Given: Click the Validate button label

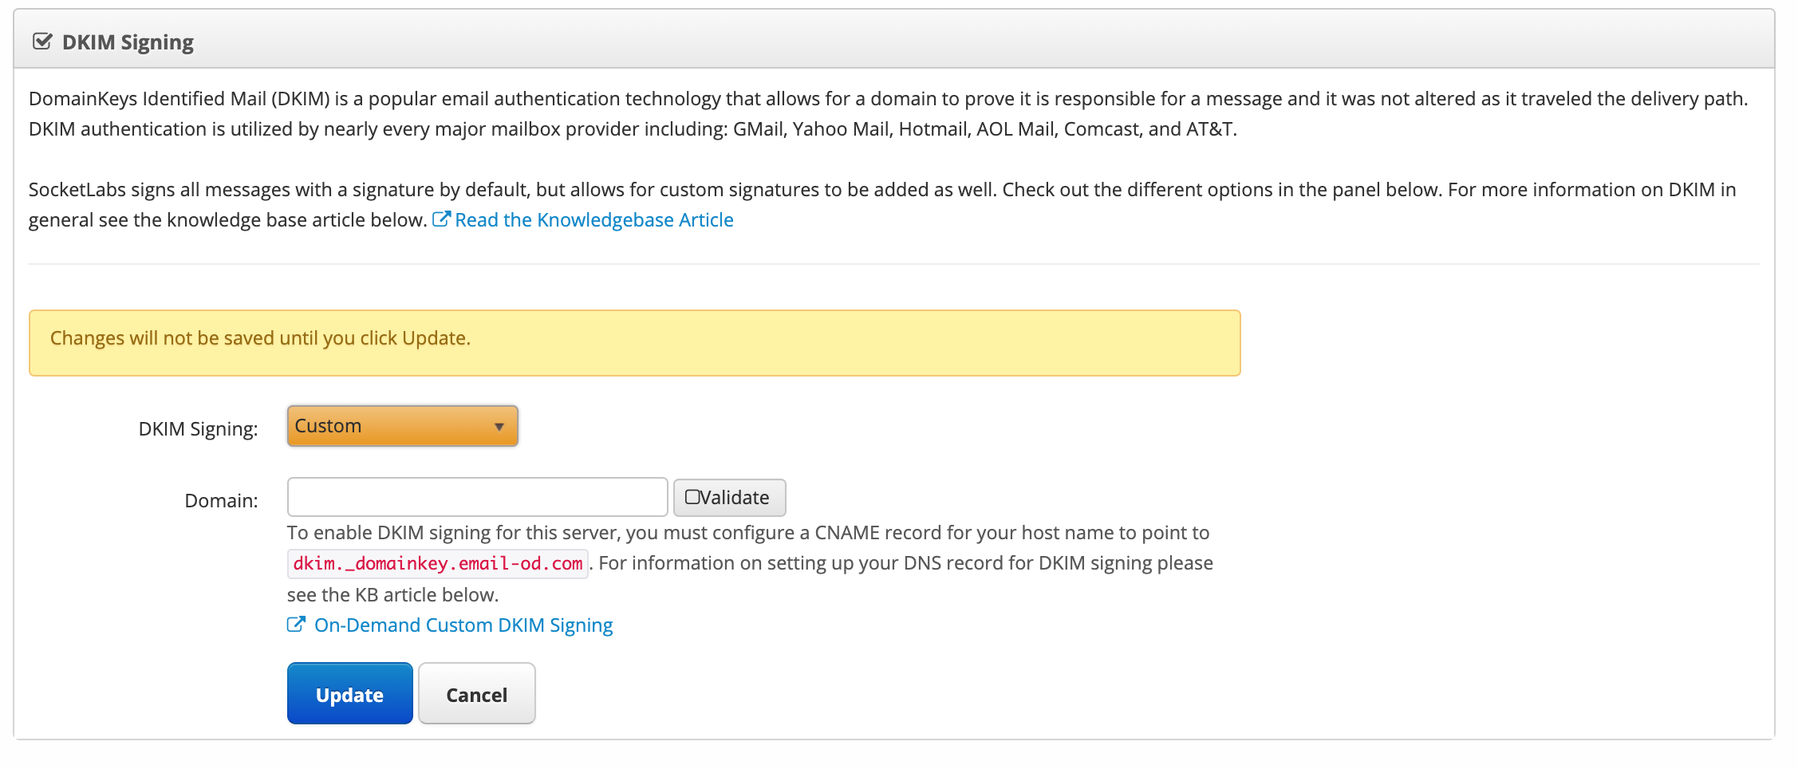Looking at the screenshot, I should 735,498.
